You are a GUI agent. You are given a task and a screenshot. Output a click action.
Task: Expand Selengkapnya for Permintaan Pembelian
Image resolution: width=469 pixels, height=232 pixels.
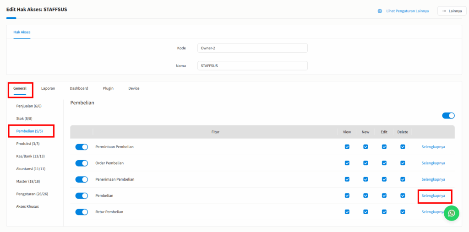(x=433, y=147)
